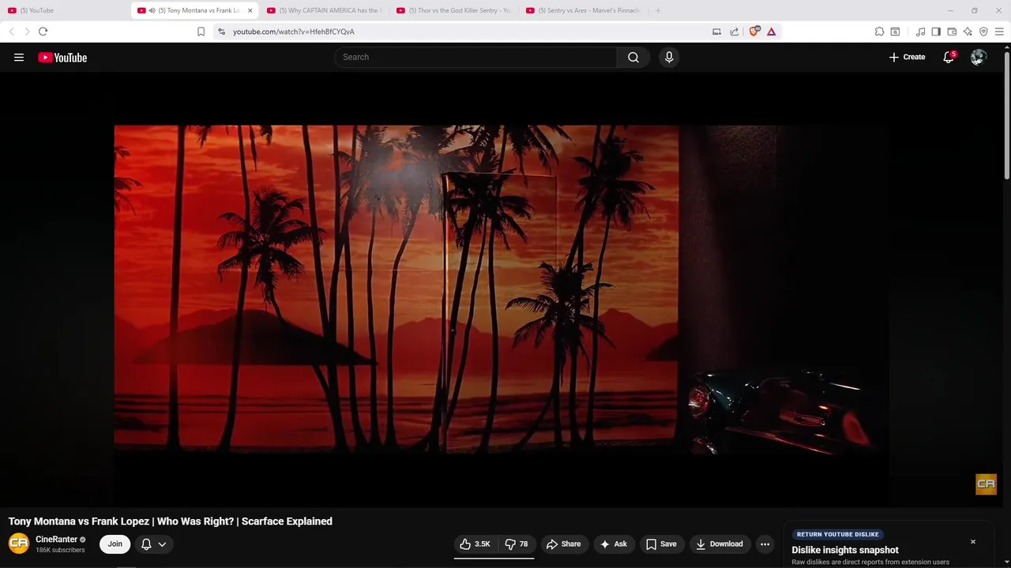This screenshot has height=568, width=1011.
Task: Click the page vertical scrollbar
Action: pyautogui.click(x=1007, y=114)
